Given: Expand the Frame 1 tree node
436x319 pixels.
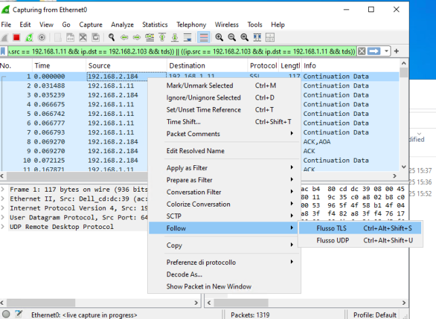Looking at the screenshot, I should coord(3,190).
